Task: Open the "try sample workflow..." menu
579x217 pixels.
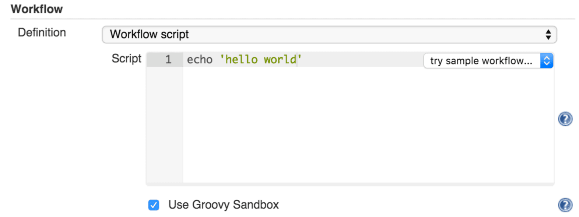Action: 481,61
